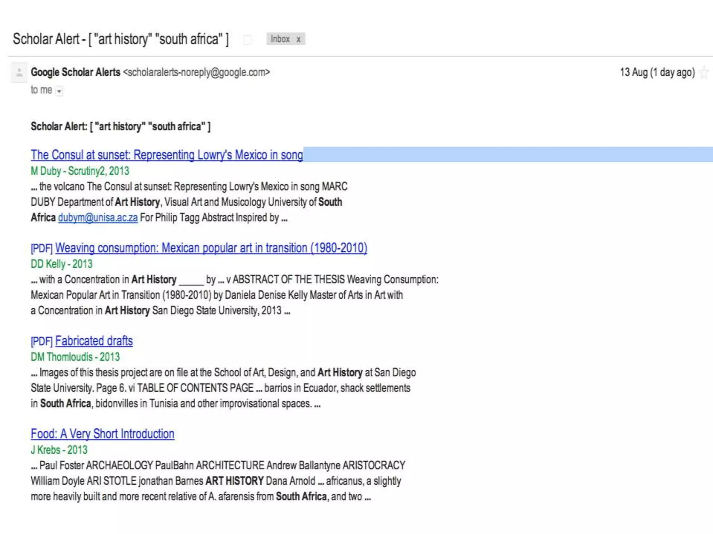Click the email subject title at top
This screenshot has width=713, height=534.
pyautogui.click(x=120, y=39)
